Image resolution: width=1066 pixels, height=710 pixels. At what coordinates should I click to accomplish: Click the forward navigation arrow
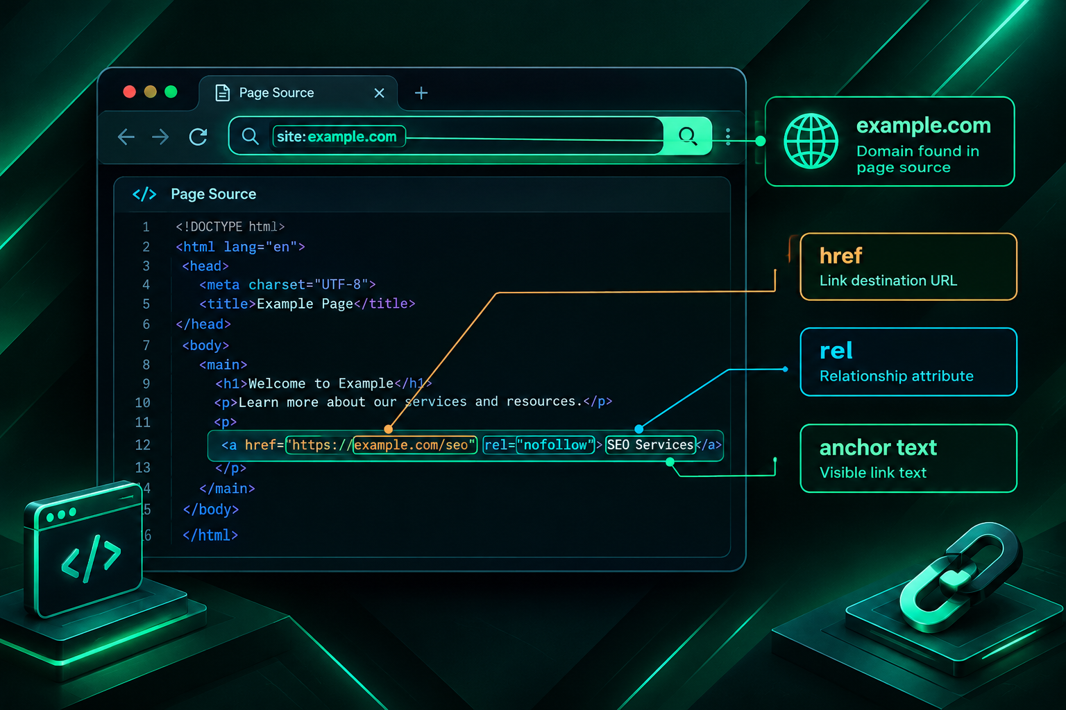[160, 137]
